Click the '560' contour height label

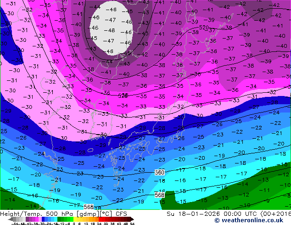click(159, 173)
